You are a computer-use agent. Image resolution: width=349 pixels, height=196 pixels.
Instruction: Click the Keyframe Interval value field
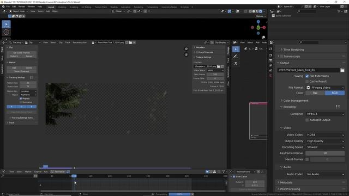pos(325,154)
